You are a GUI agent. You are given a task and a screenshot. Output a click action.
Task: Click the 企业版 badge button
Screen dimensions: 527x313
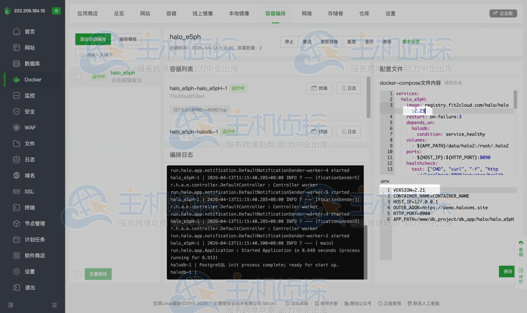(503, 13)
